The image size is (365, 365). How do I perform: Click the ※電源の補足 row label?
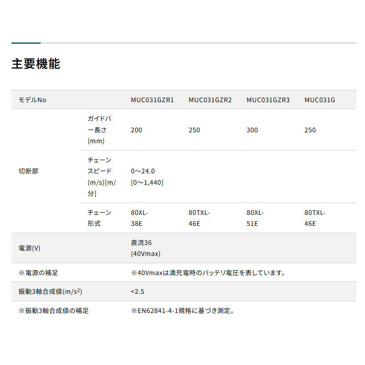point(38,273)
